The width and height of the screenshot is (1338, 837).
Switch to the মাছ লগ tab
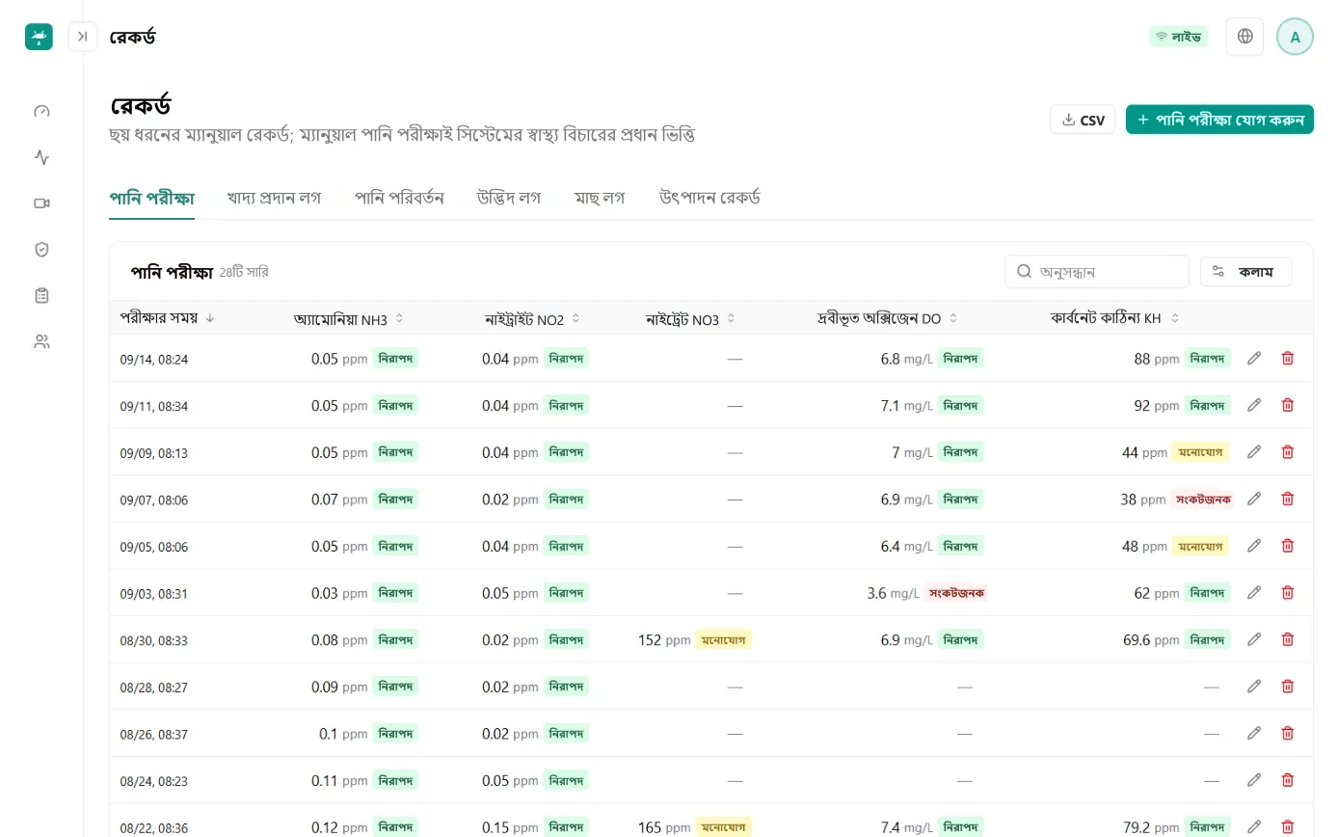click(x=600, y=198)
